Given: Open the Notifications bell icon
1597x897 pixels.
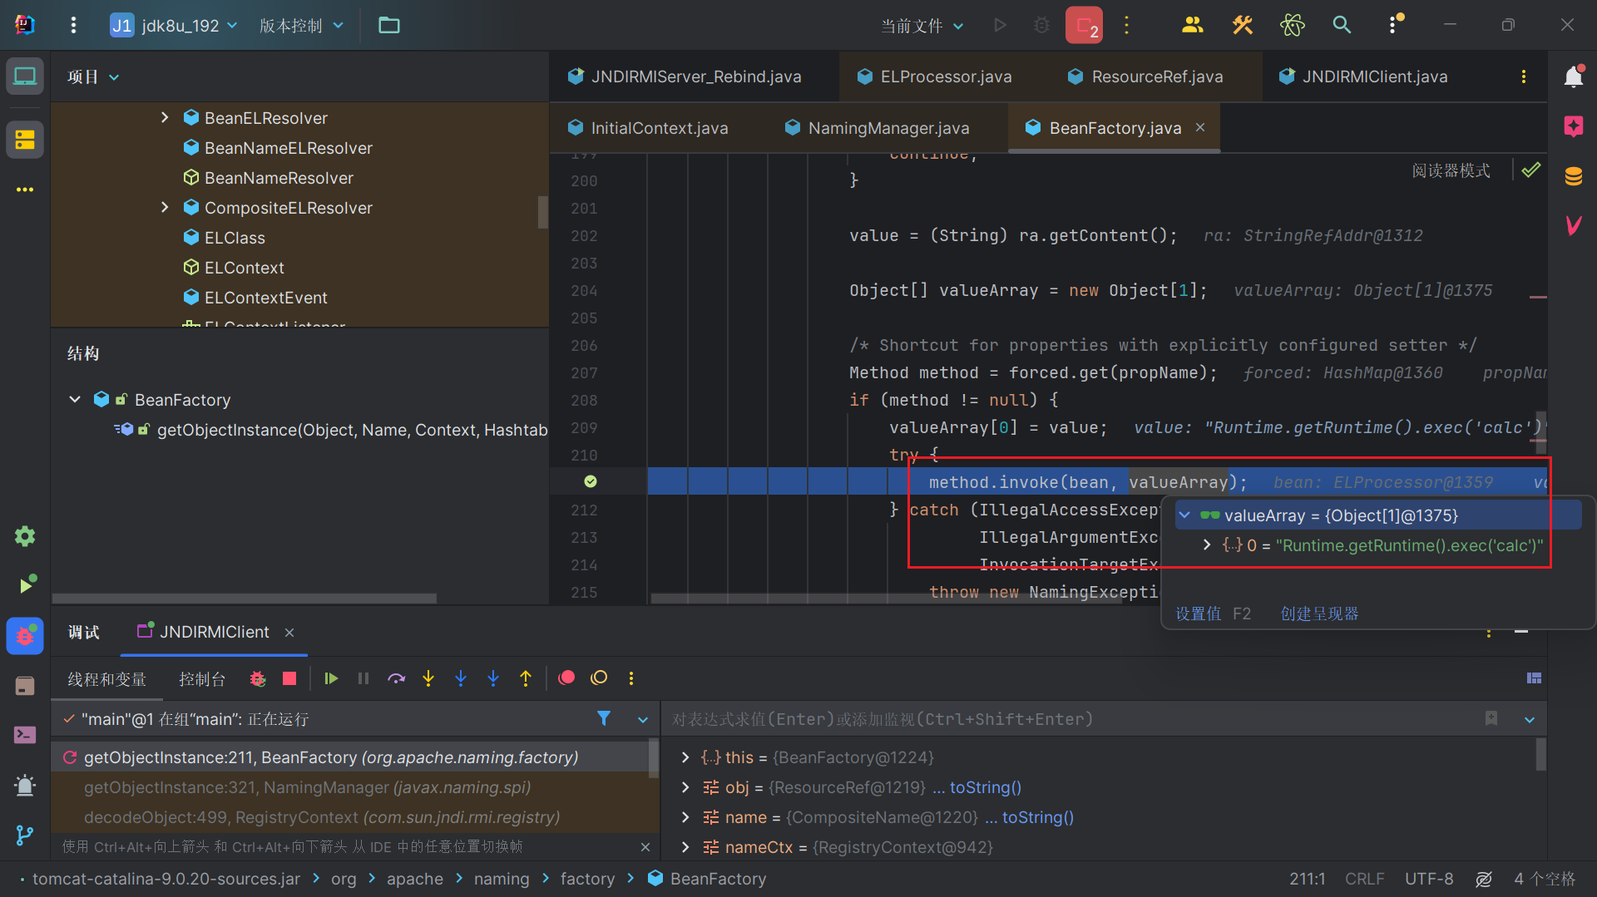Looking at the screenshot, I should 1573,76.
